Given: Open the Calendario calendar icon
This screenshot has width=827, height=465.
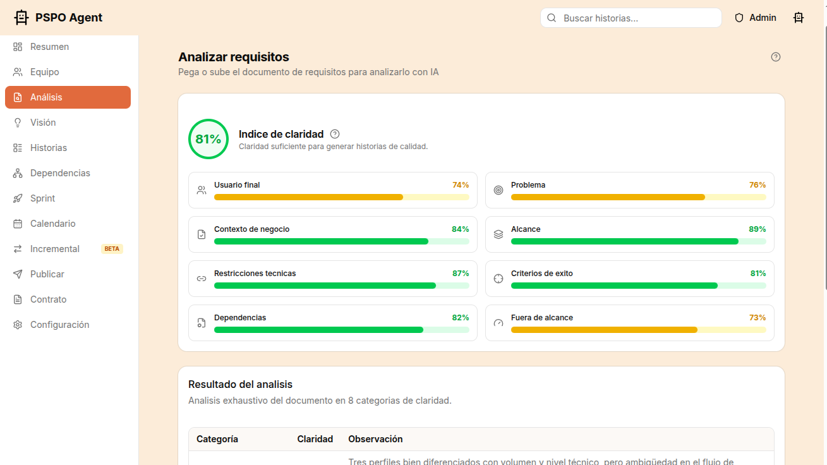Looking at the screenshot, I should [x=16, y=223].
